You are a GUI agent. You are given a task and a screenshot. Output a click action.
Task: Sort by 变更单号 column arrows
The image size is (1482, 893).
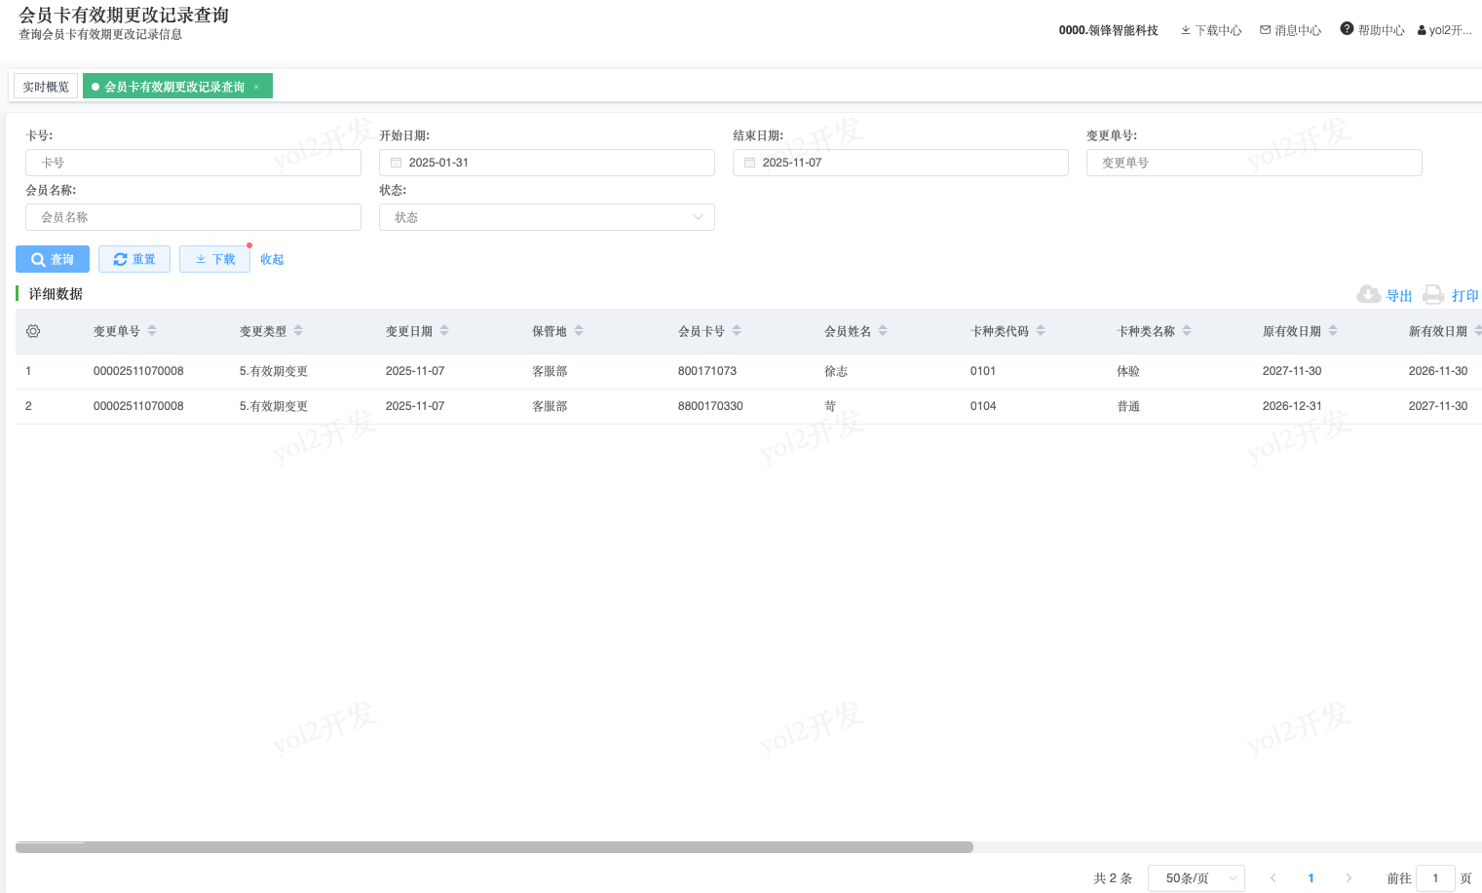point(152,331)
